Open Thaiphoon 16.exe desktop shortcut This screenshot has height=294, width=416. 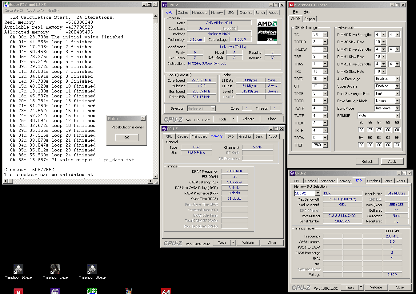pyautogui.click(x=18, y=269)
